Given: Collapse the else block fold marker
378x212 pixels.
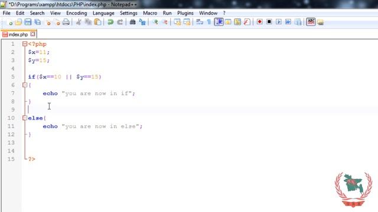Looking at the screenshot, I should [25, 118].
